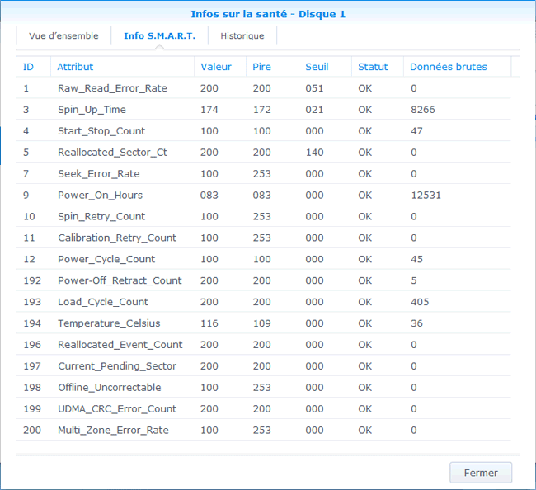This screenshot has height=490, width=536.
Task: Select the Multi_Zone_Error_Rate attribute
Action: point(113,430)
